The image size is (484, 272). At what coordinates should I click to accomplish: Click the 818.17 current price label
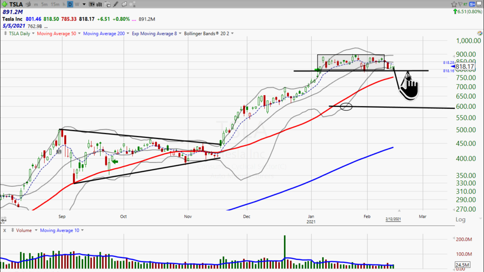click(464, 66)
